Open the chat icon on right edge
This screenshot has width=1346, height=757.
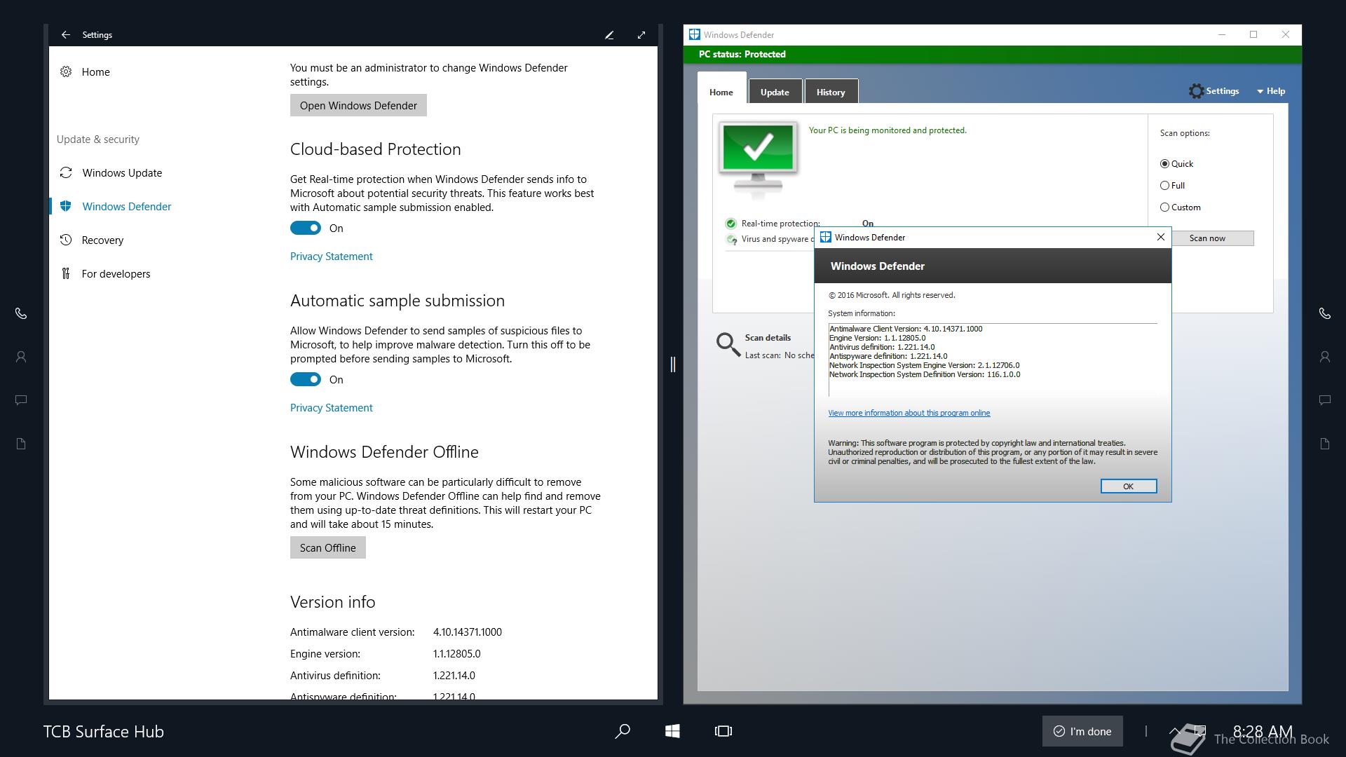point(1324,400)
